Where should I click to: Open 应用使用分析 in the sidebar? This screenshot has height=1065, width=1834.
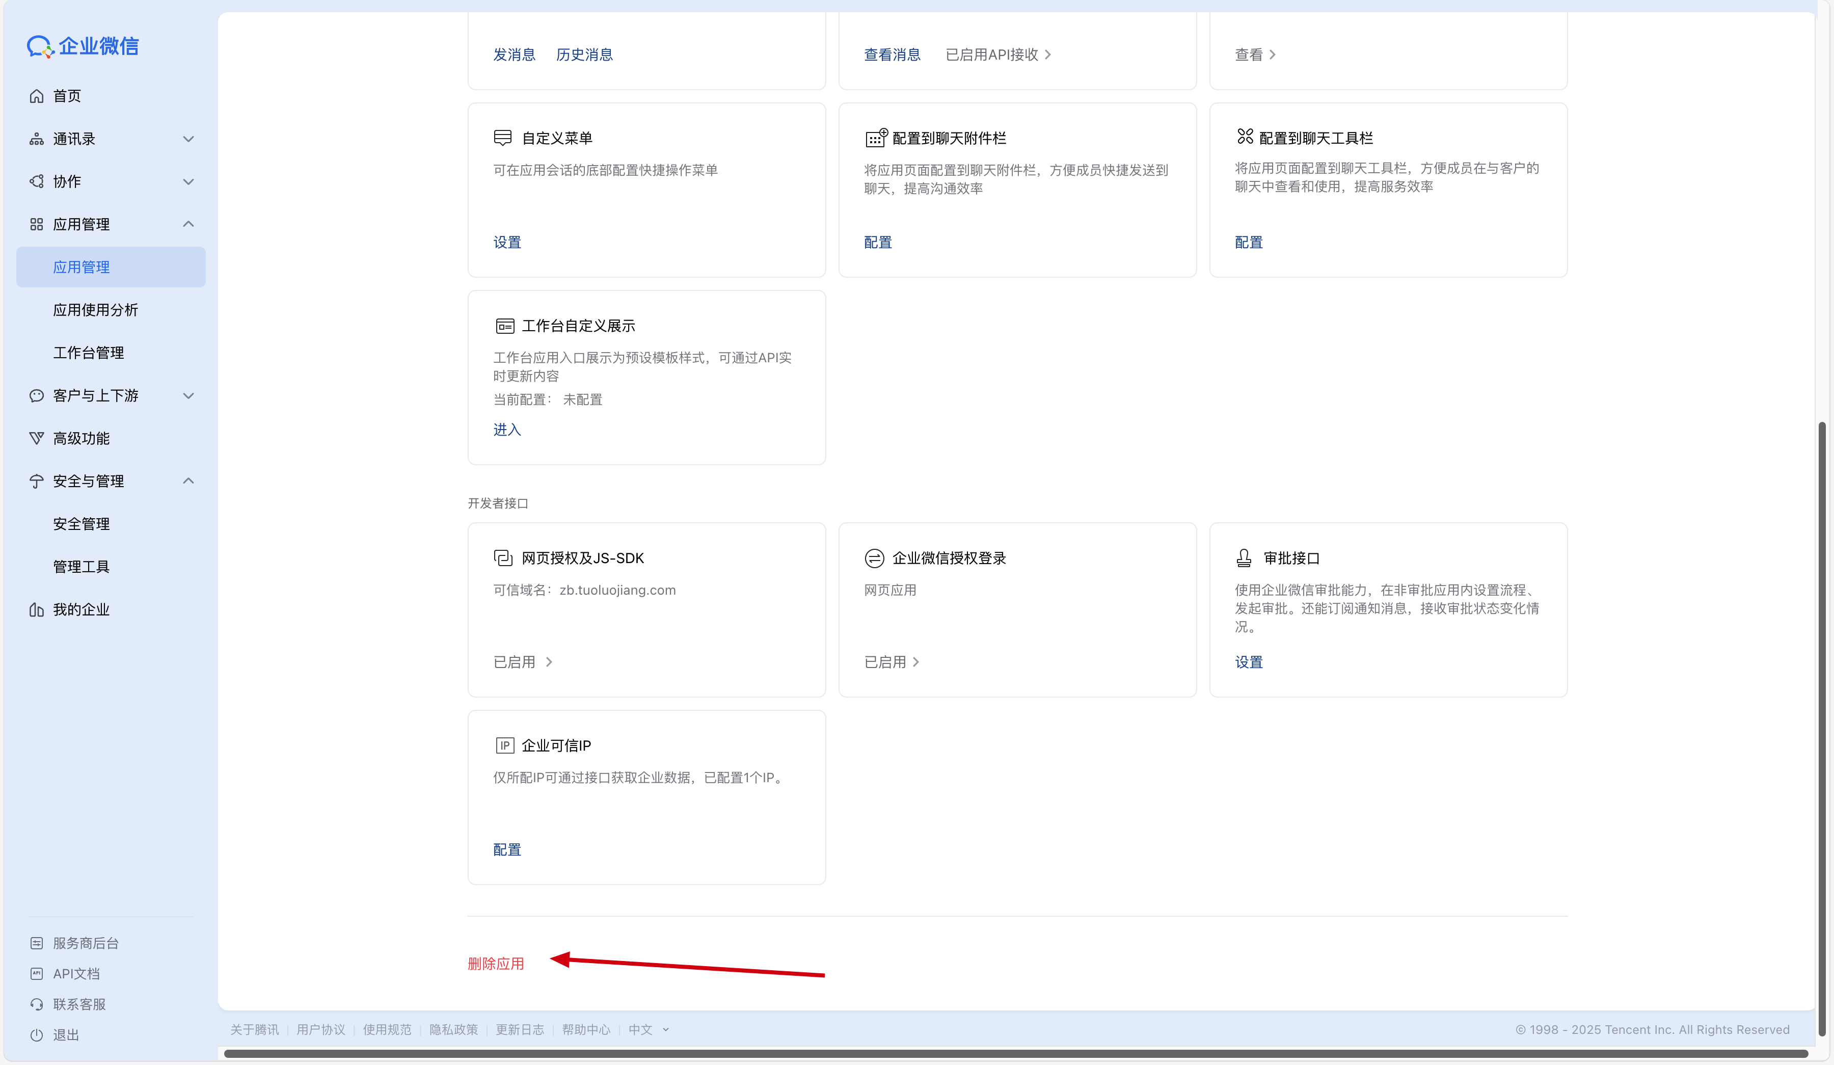coord(95,310)
